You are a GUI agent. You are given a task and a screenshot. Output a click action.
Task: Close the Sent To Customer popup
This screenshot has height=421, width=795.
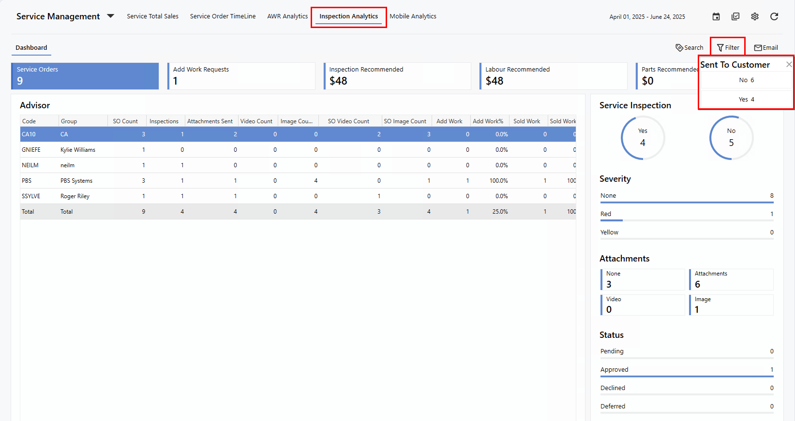tap(789, 64)
